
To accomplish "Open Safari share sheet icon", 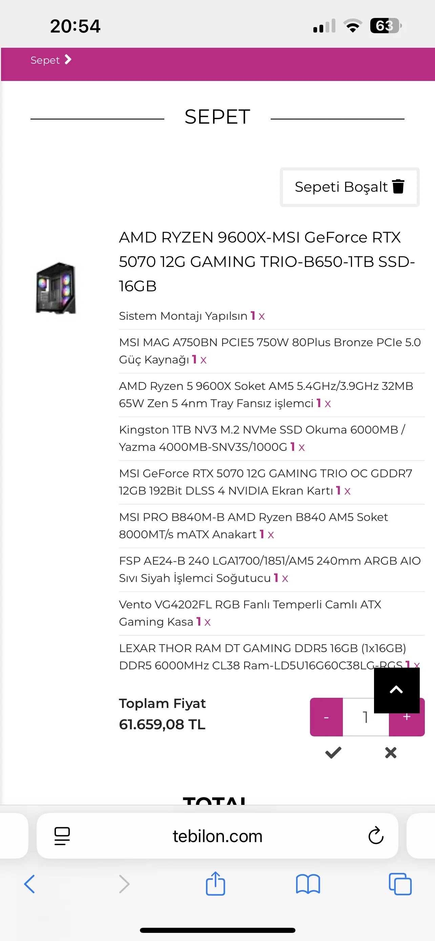I will pos(215,883).
